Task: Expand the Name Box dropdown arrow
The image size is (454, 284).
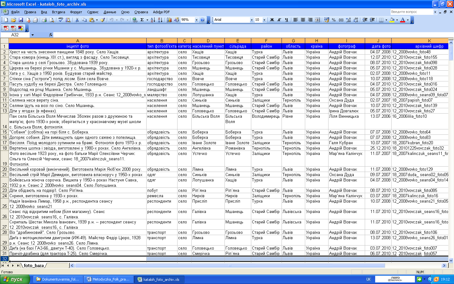Action: (x=32, y=35)
